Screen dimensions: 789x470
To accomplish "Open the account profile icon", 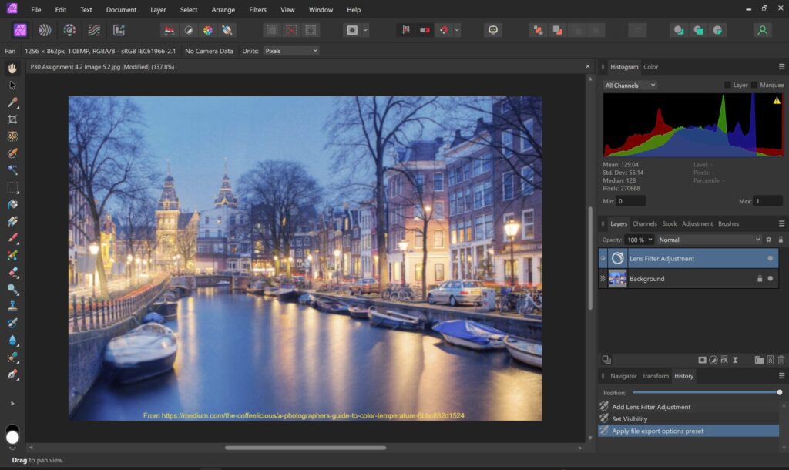I will [762, 30].
